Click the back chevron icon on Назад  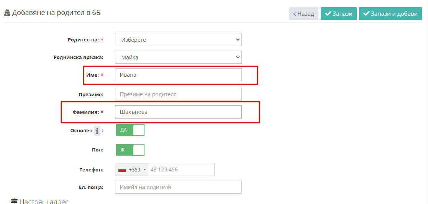pos(295,14)
